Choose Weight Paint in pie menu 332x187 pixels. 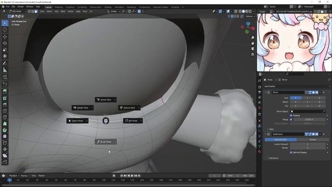[x=82, y=108]
